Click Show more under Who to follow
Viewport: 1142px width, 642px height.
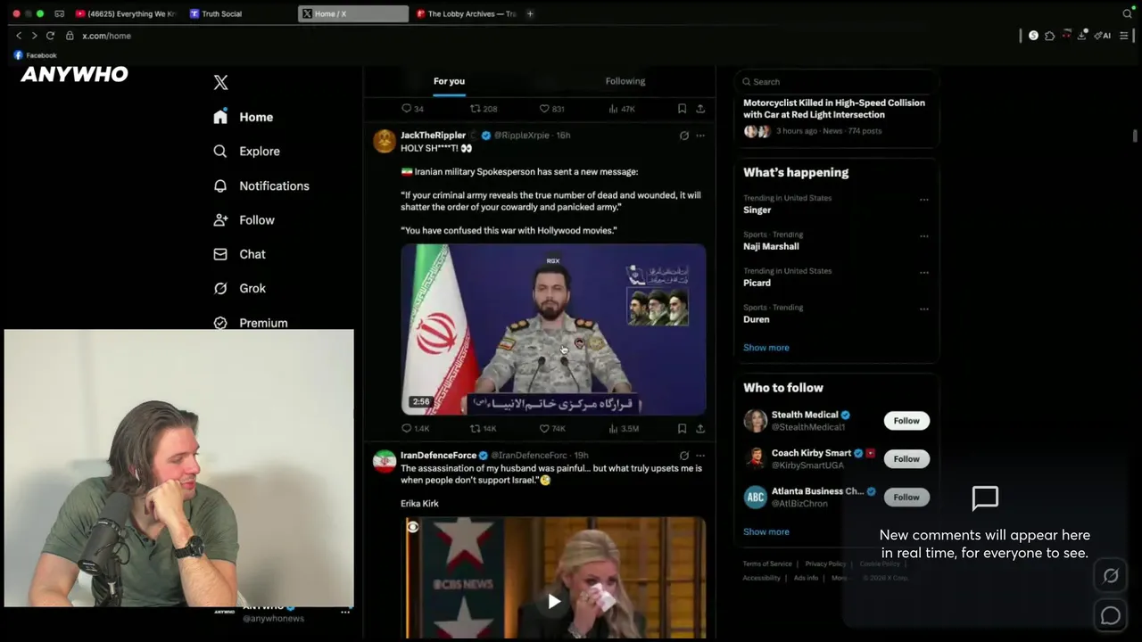[766, 532]
